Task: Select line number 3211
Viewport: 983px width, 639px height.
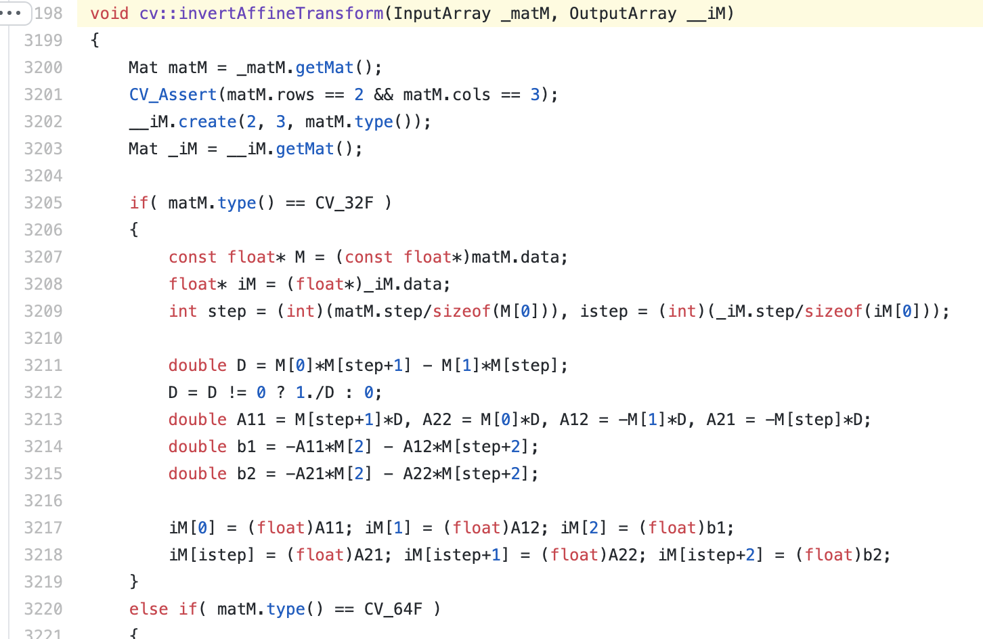Action: click(43, 365)
